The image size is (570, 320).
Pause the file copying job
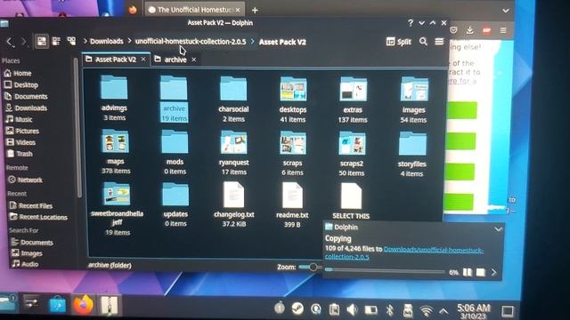[x=467, y=272]
